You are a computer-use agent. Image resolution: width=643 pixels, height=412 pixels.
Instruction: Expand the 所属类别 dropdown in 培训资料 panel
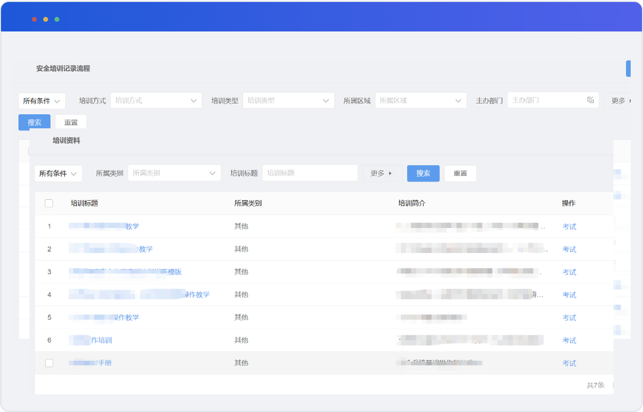pos(174,173)
